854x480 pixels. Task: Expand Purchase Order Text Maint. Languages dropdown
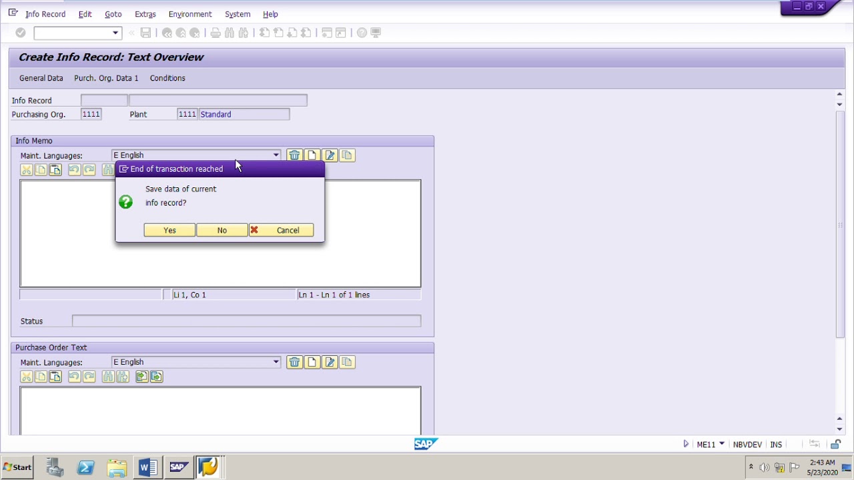coord(276,362)
